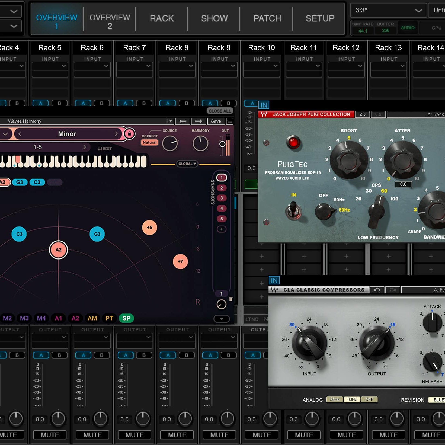
Task: Open the Waves Harmony hamburger menu
Action: [229, 121]
